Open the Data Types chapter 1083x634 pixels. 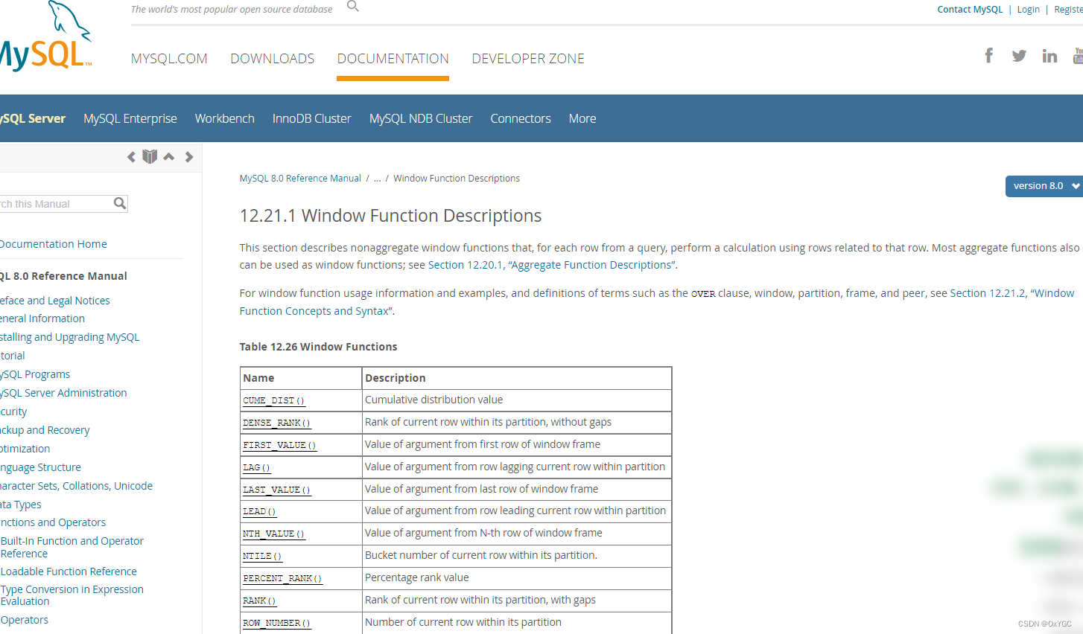tap(20, 505)
